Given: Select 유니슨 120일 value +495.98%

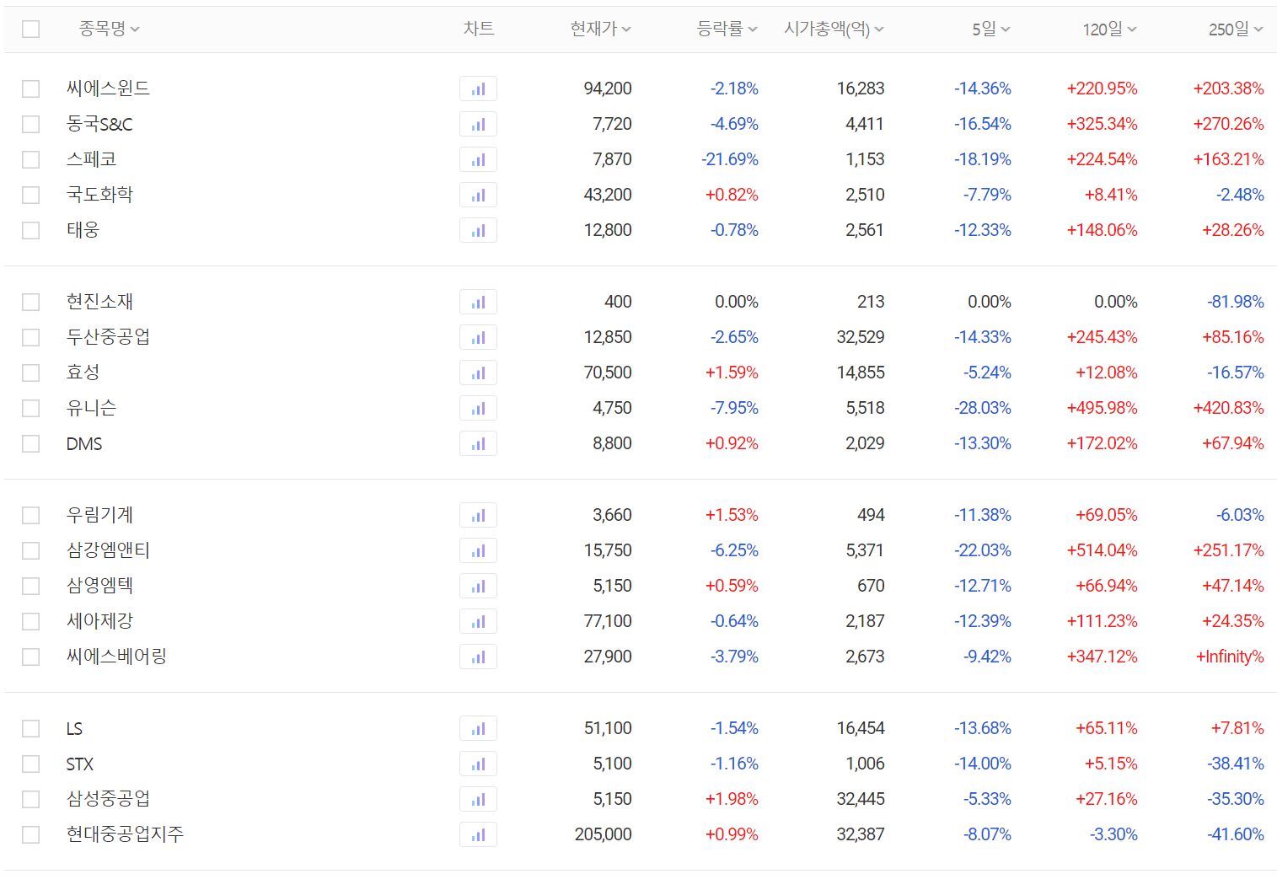Looking at the screenshot, I should tap(1103, 408).
